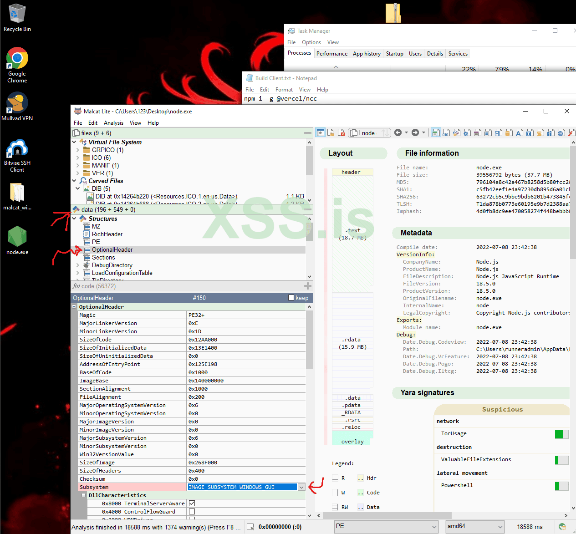Click the gear-document analysis view icon
The height and width of the screenshot is (534, 576).
(x=467, y=133)
